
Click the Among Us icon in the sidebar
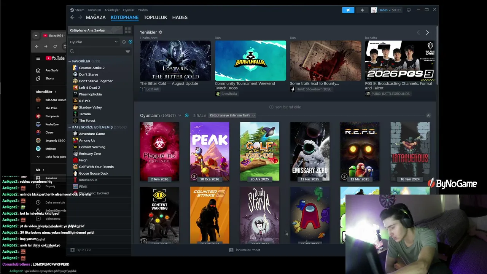tap(75, 140)
